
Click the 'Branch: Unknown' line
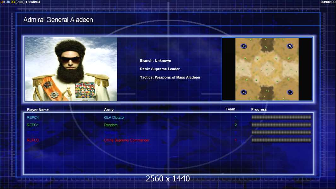pos(155,60)
